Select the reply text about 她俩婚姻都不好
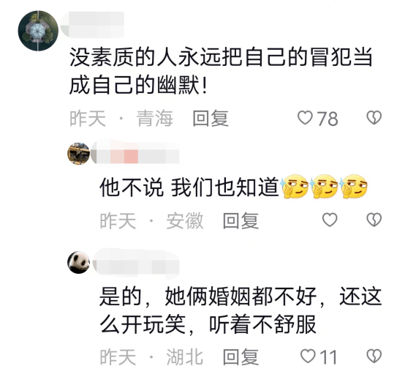The height and width of the screenshot is (377, 405). [x=241, y=310]
